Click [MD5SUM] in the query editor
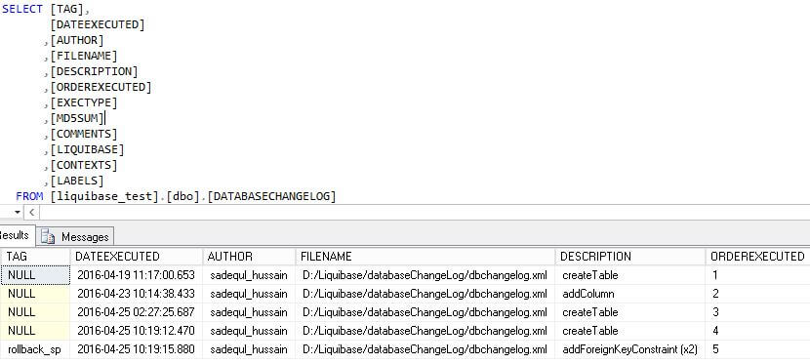 click(77, 118)
